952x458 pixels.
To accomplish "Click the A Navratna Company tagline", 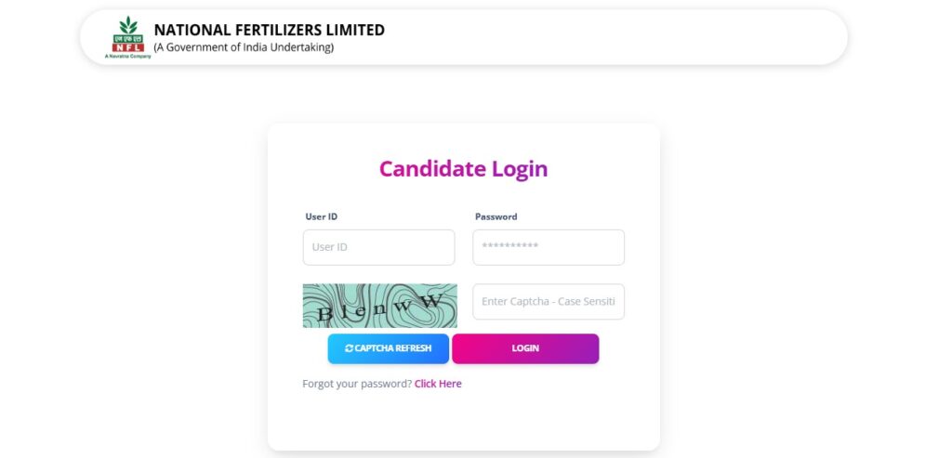I will click(128, 57).
